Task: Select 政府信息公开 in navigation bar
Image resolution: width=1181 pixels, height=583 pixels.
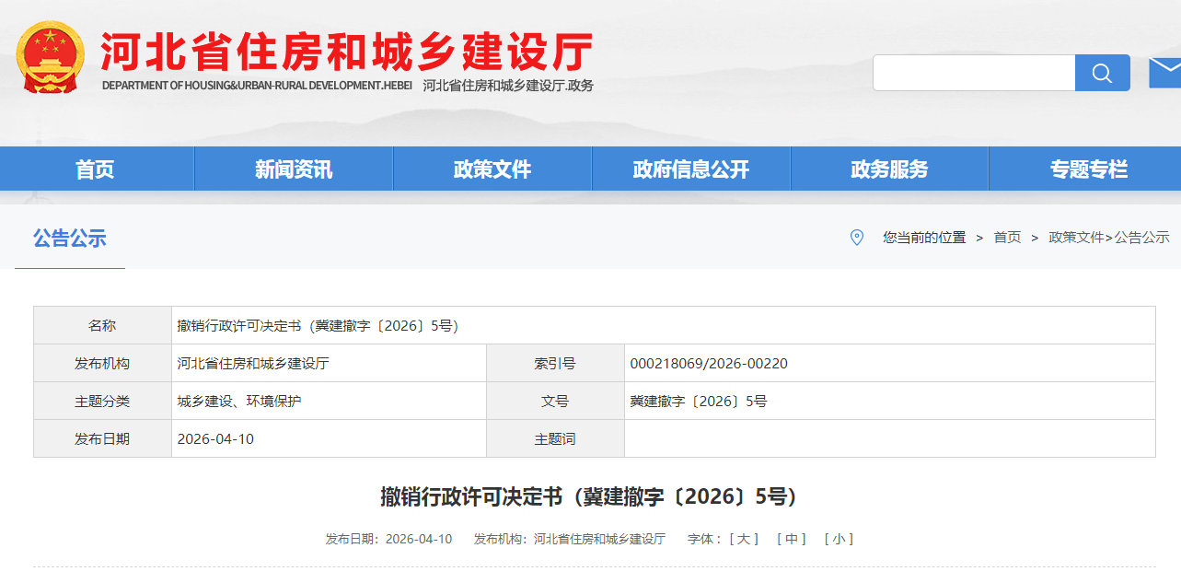Action: [x=691, y=169]
